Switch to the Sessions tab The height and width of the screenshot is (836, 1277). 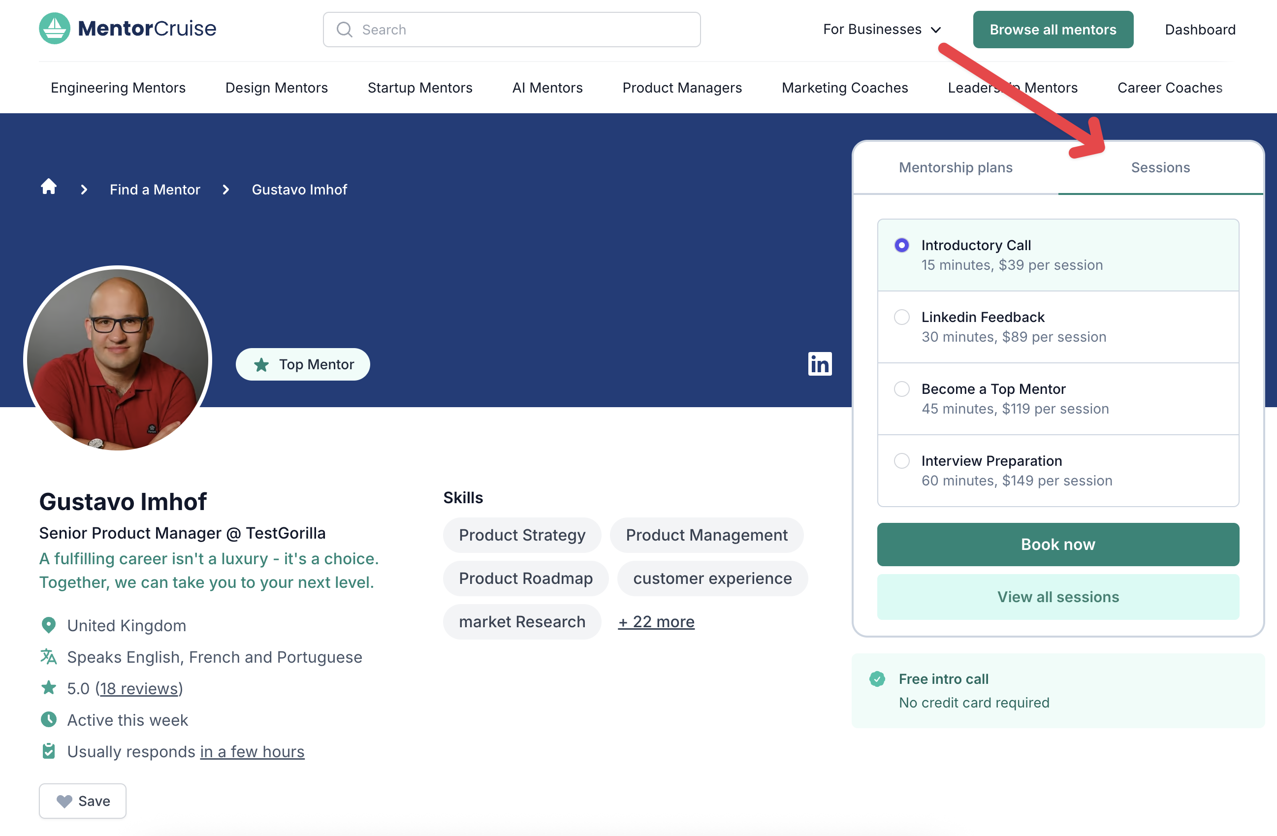coord(1160,167)
